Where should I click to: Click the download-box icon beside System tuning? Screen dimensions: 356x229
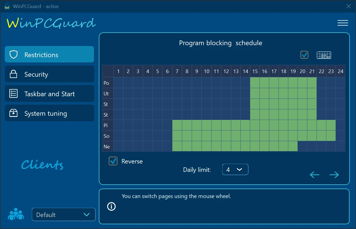[x=13, y=113]
